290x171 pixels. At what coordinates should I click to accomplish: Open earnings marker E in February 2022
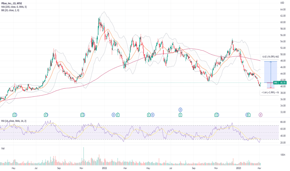pyautogui.click(x=118, y=115)
